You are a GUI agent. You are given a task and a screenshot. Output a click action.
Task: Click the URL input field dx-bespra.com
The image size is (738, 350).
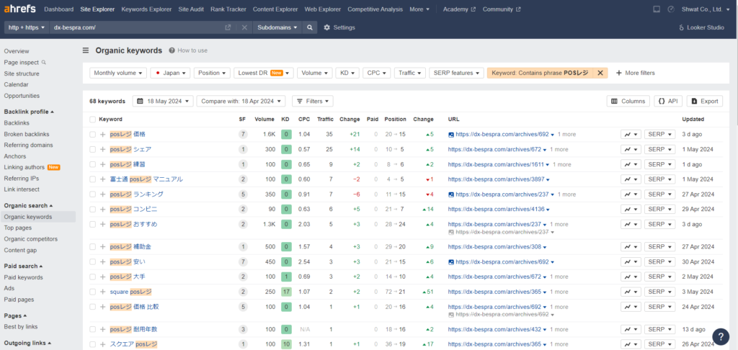pos(137,27)
